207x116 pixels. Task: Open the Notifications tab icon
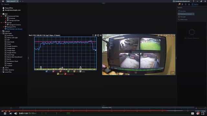[x=179, y=4]
